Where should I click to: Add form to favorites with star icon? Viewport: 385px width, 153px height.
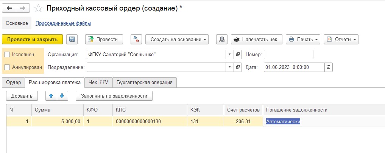coord(38,8)
